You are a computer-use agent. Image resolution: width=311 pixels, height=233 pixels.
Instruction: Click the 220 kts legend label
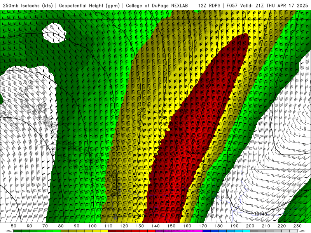[281, 226]
